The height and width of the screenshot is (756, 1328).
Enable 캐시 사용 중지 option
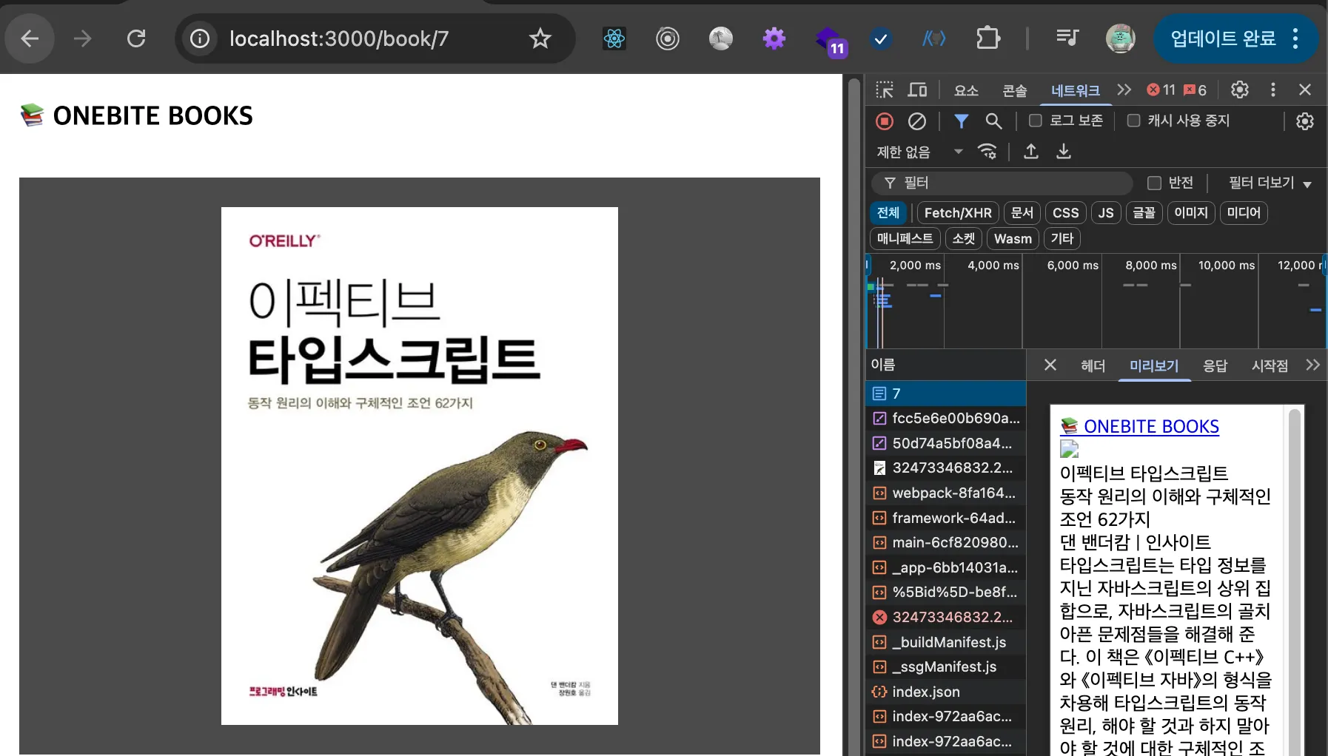(1133, 121)
